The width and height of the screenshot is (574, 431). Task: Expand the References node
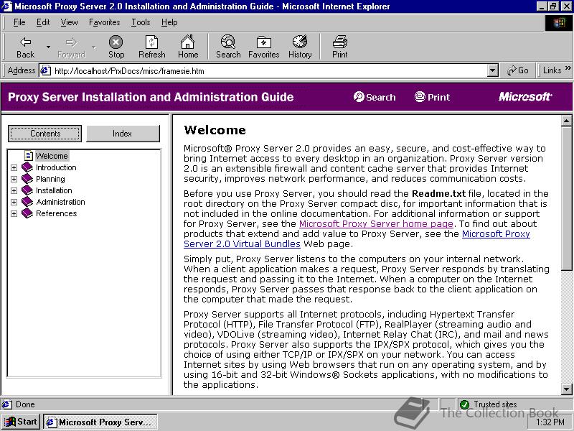(14, 213)
